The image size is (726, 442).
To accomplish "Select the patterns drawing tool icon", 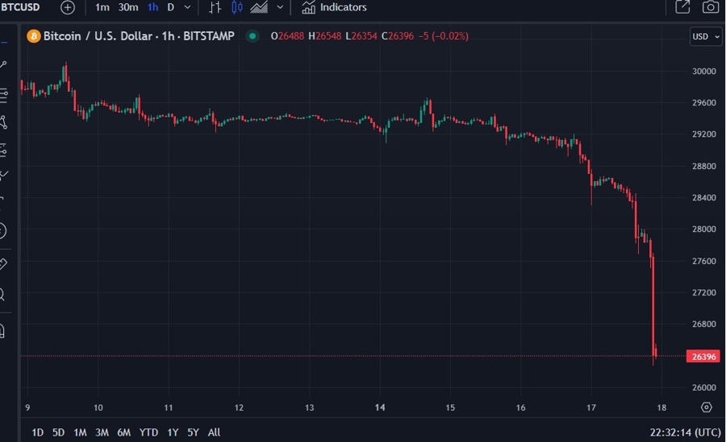I will [4, 122].
